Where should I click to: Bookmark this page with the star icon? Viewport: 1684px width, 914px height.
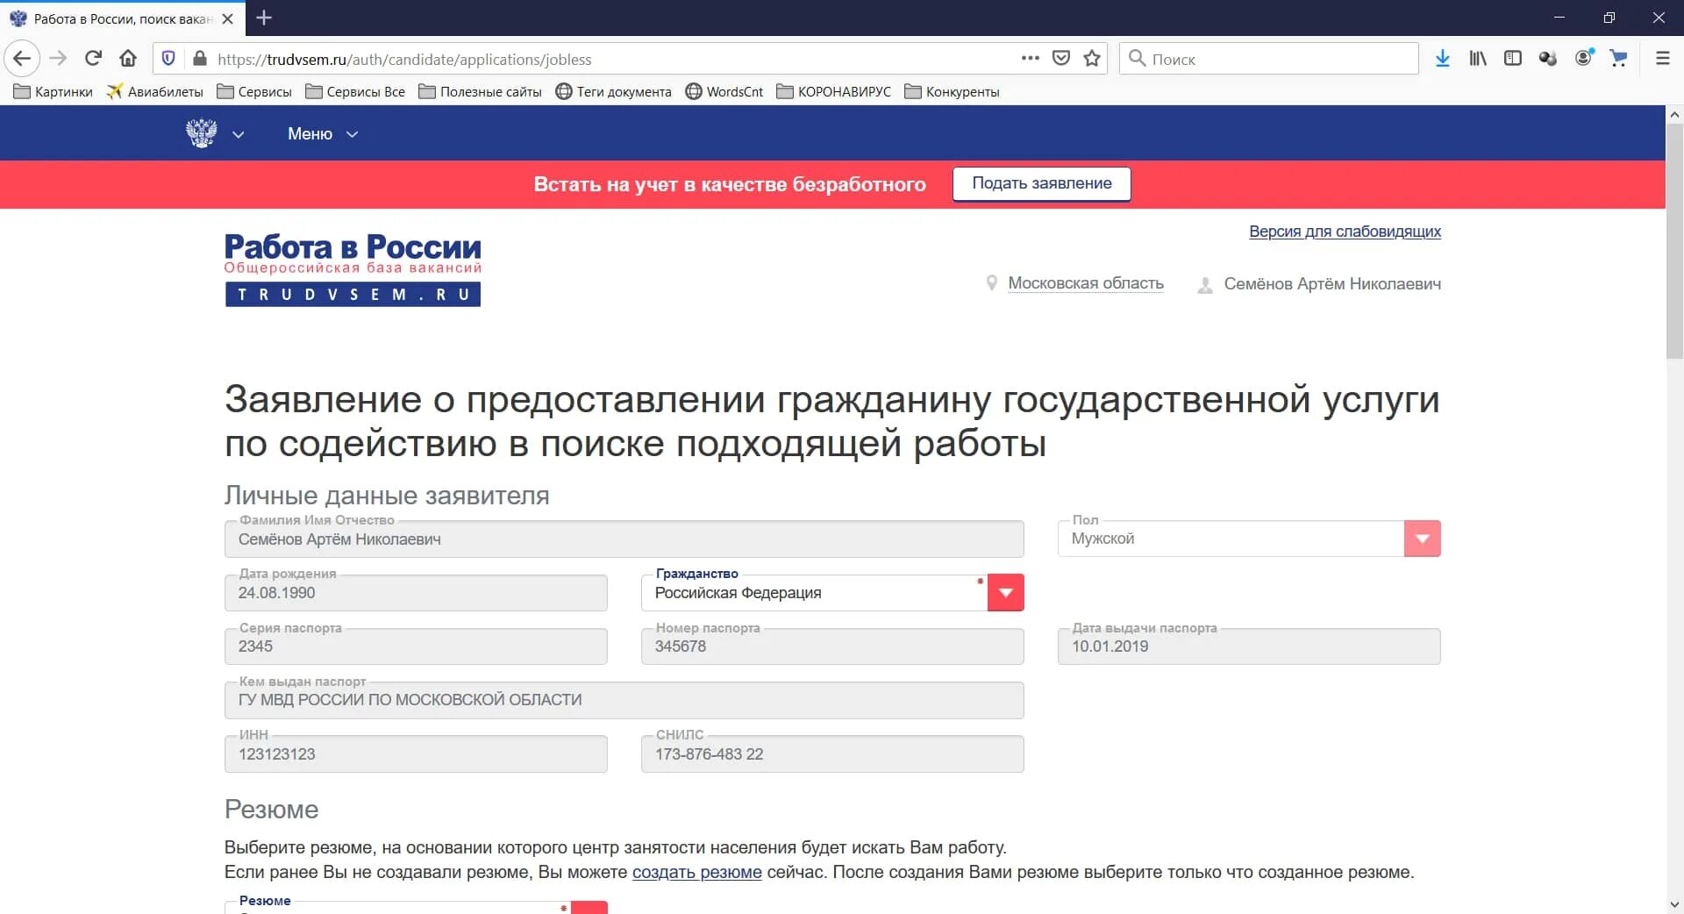[1092, 59]
